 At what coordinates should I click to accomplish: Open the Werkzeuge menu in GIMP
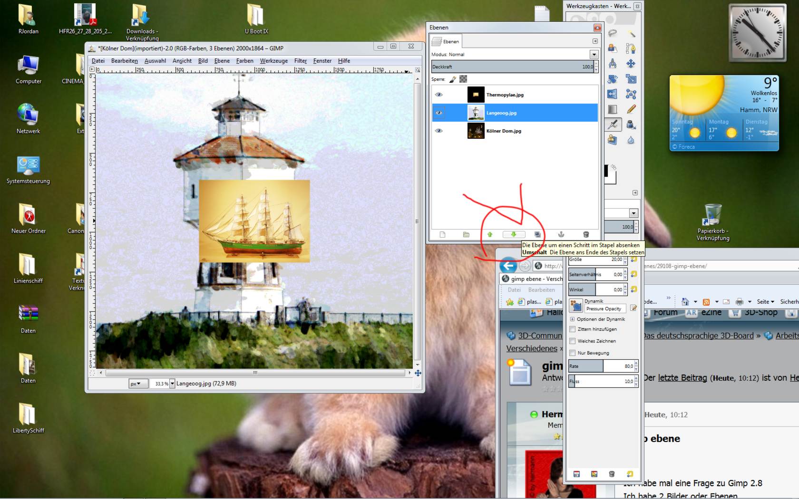tap(274, 61)
